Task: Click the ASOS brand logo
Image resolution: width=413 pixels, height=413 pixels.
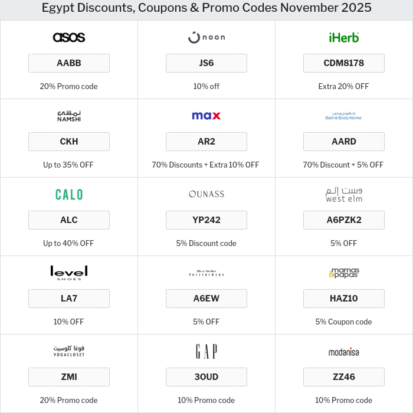Action: (x=69, y=37)
